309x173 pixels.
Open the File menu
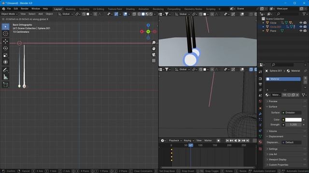9,9
